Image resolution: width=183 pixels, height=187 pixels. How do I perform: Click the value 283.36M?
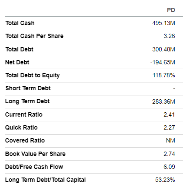163,101
